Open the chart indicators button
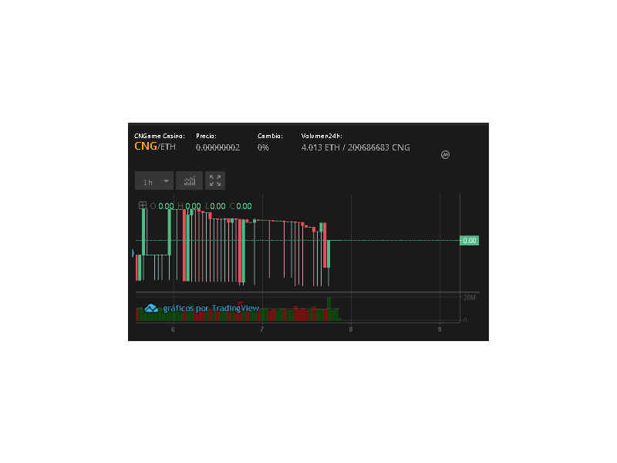The image size is (617, 463). 189,181
